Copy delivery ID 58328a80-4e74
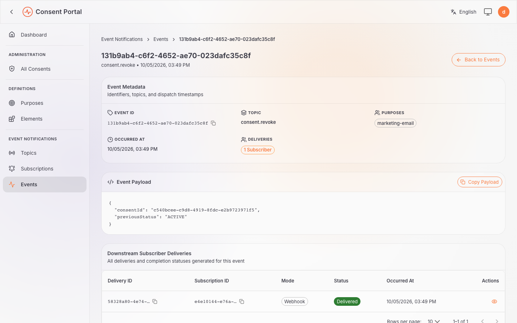The image size is (517, 323). pos(155,301)
